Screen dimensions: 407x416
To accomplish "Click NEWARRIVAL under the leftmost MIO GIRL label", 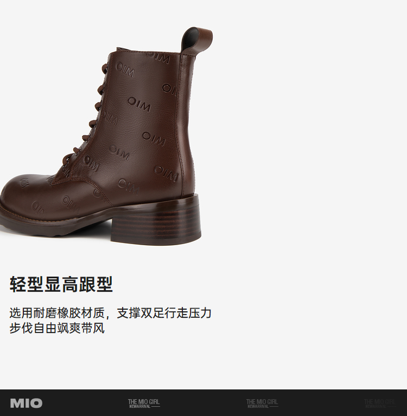I will (x=140, y=406).
